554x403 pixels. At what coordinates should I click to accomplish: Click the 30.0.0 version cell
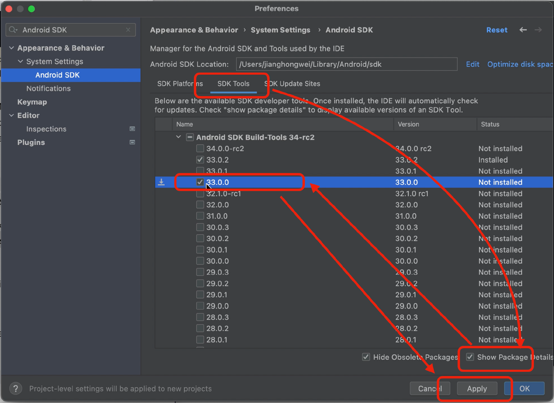[x=406, y=261]
